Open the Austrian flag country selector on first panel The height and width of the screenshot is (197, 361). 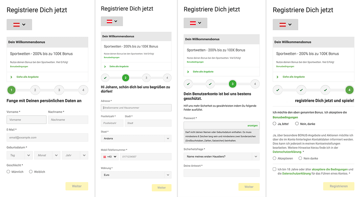pos(19,24)
